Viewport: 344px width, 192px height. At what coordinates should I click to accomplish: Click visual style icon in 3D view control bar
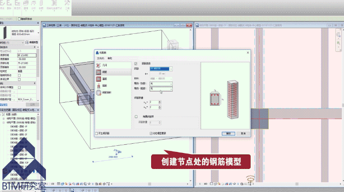[x=62, y=184]
